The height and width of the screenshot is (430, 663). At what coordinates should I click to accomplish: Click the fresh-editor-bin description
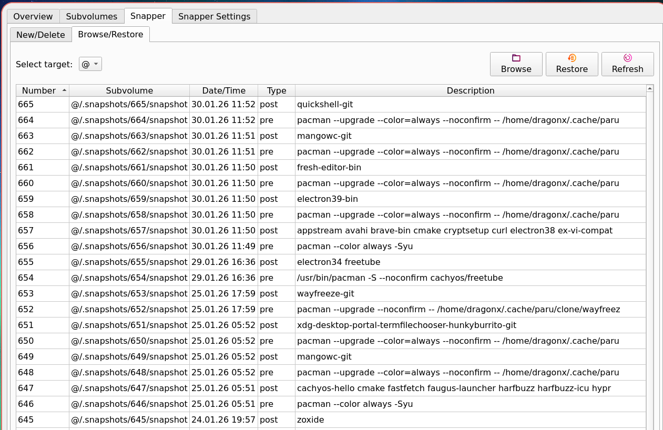click(x=471, y=167)
